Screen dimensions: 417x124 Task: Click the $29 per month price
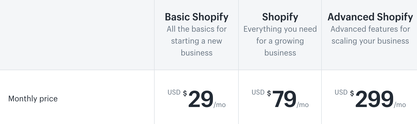pos(196,99)
